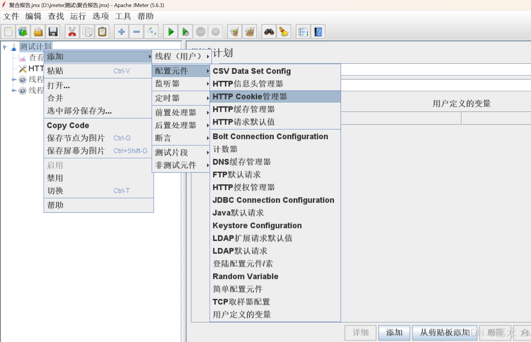
Task: Expand the 后置处理器 submenu
Action: pos(181,125)
